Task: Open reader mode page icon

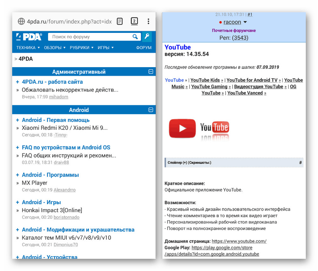Action: click(120, 21)
